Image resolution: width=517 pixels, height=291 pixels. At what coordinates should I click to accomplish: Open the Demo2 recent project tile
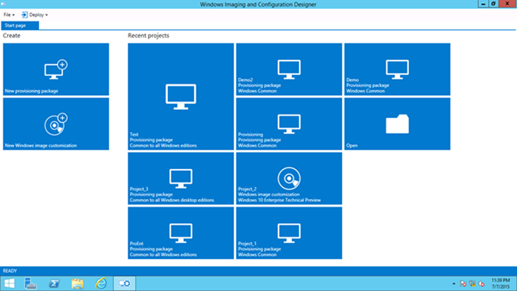click(x=289, y=69)
